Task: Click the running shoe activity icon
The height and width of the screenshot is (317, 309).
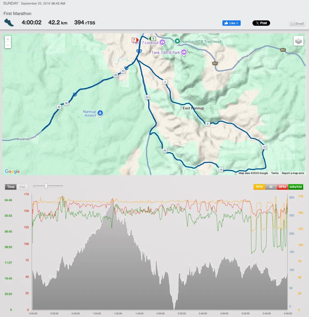Action: [x=9, y=23]
